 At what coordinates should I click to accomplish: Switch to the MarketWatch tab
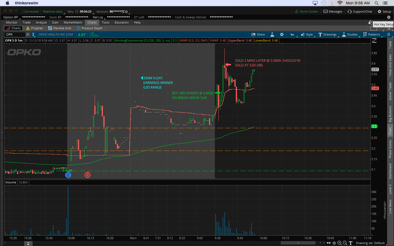(73, 22)
